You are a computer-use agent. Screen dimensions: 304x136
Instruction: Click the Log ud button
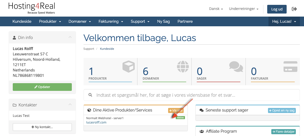coord(277,9)
